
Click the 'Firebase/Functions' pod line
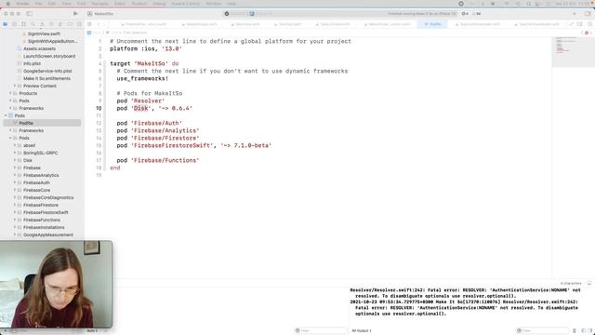[158, 160]
